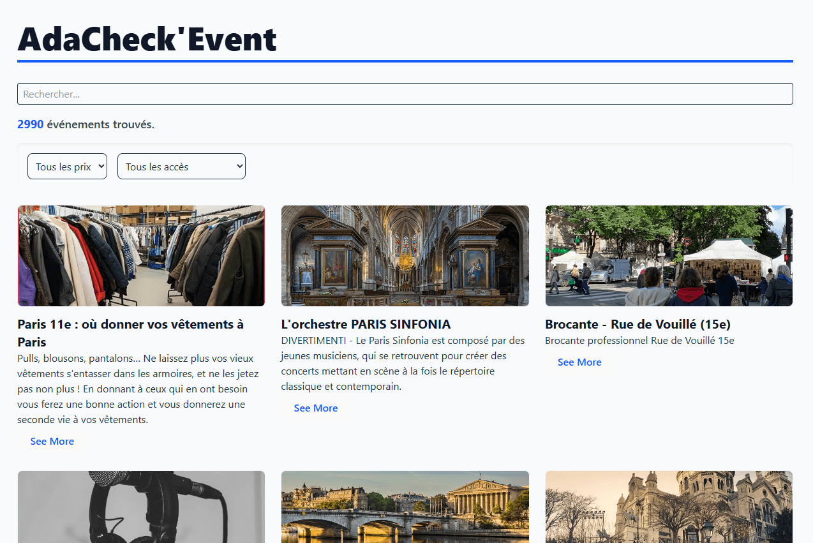Viewport: 813px width, 543px height.
Task: Select the DIVERTIMENTI orchestra description paragraph
Action: [403, 364]
